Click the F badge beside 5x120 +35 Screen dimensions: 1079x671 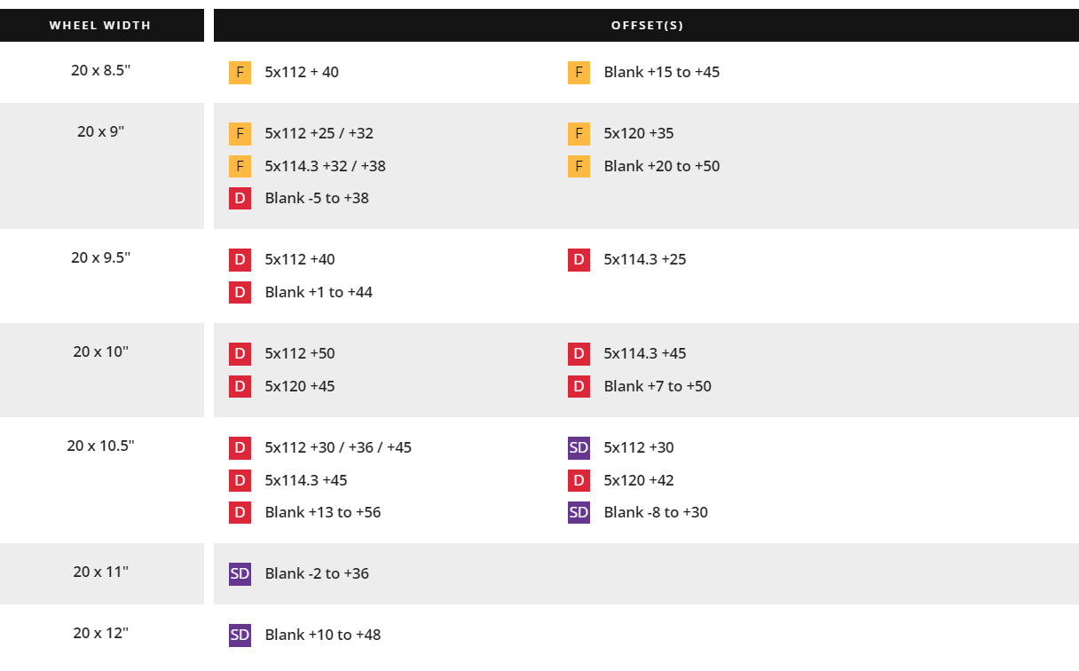pyautogui.click(x=579, y=134)
